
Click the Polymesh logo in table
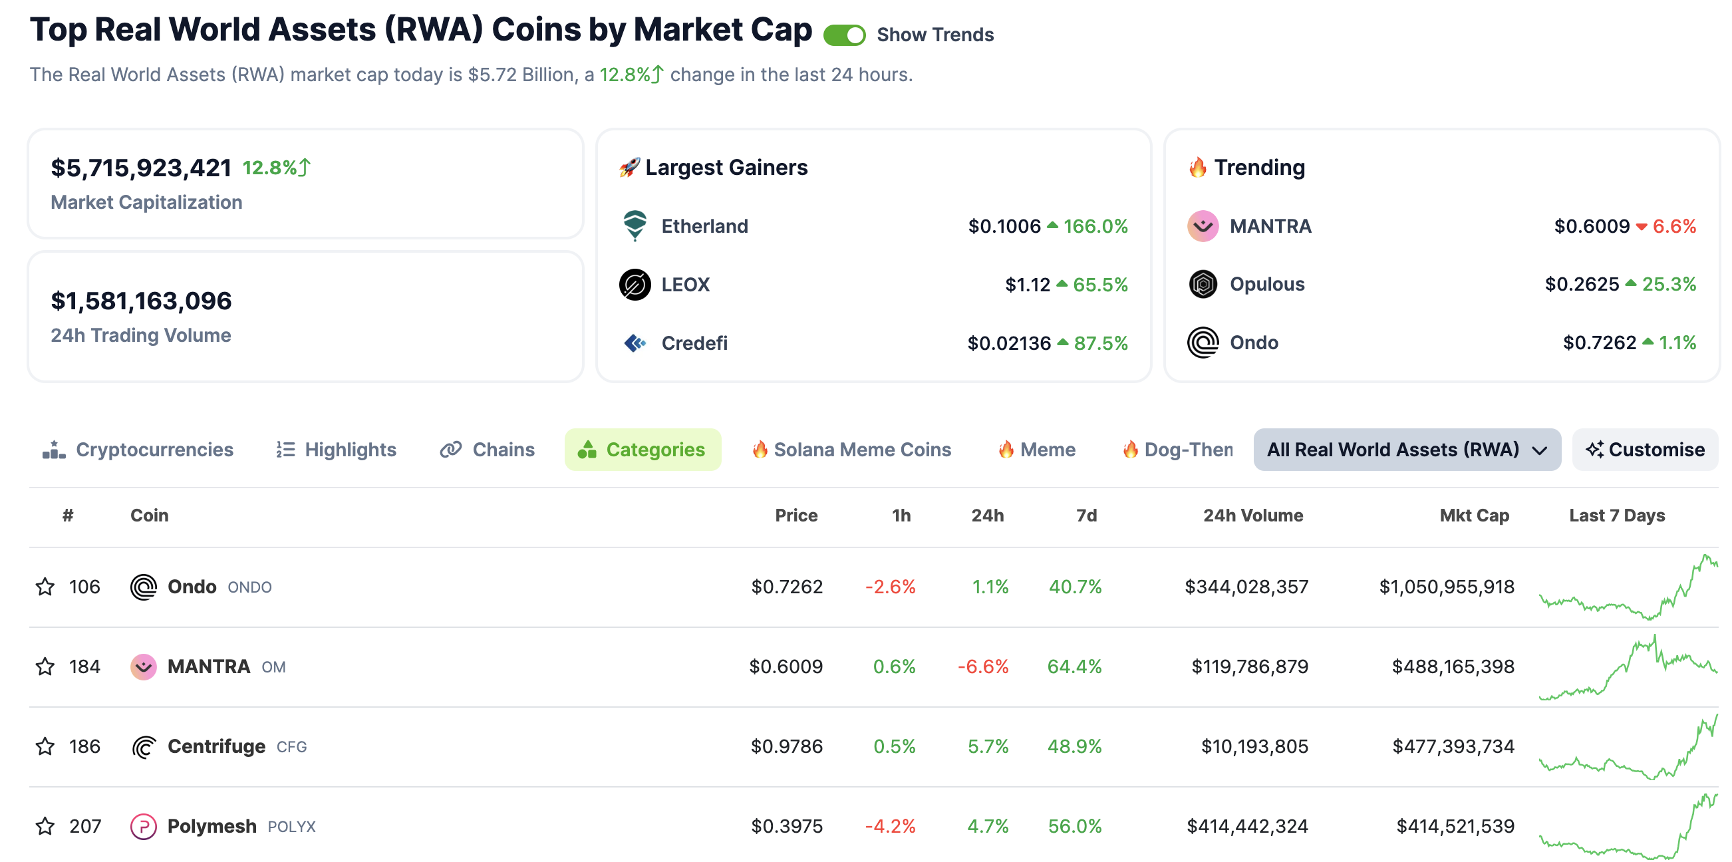click(143, 826)
